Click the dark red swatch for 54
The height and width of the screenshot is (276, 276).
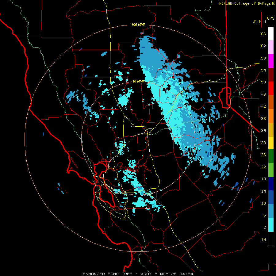(x=271, y=75)
